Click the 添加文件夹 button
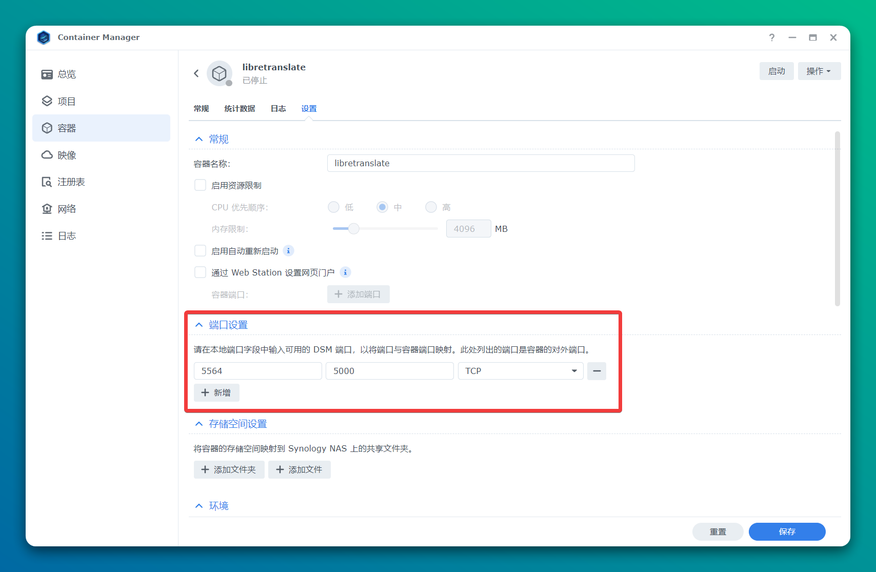This screenshot has width=876, height=572. (229, 469)
